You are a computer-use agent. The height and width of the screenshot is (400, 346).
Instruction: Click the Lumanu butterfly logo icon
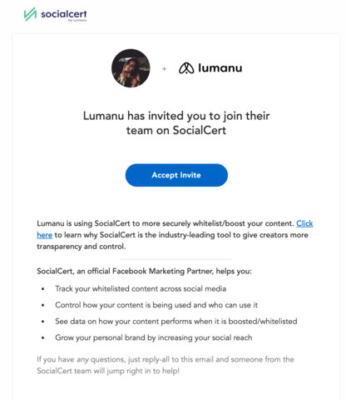click(186, 68)
